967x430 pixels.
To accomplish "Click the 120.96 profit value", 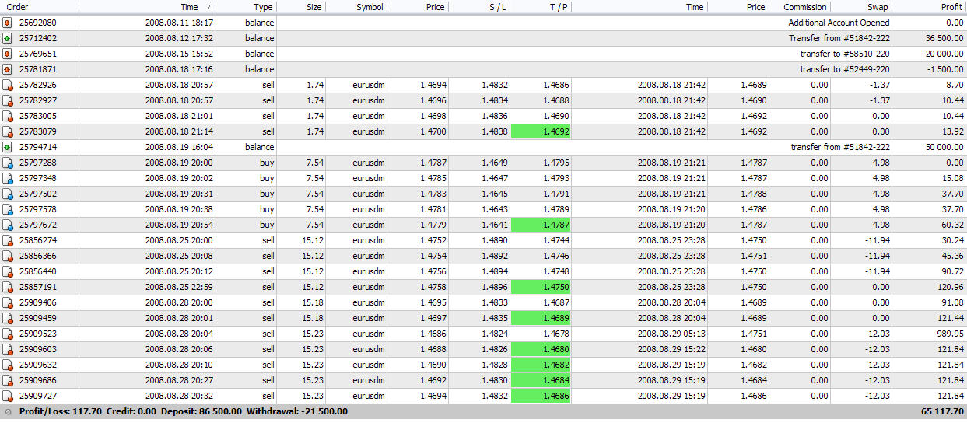I will click(951, 287).
